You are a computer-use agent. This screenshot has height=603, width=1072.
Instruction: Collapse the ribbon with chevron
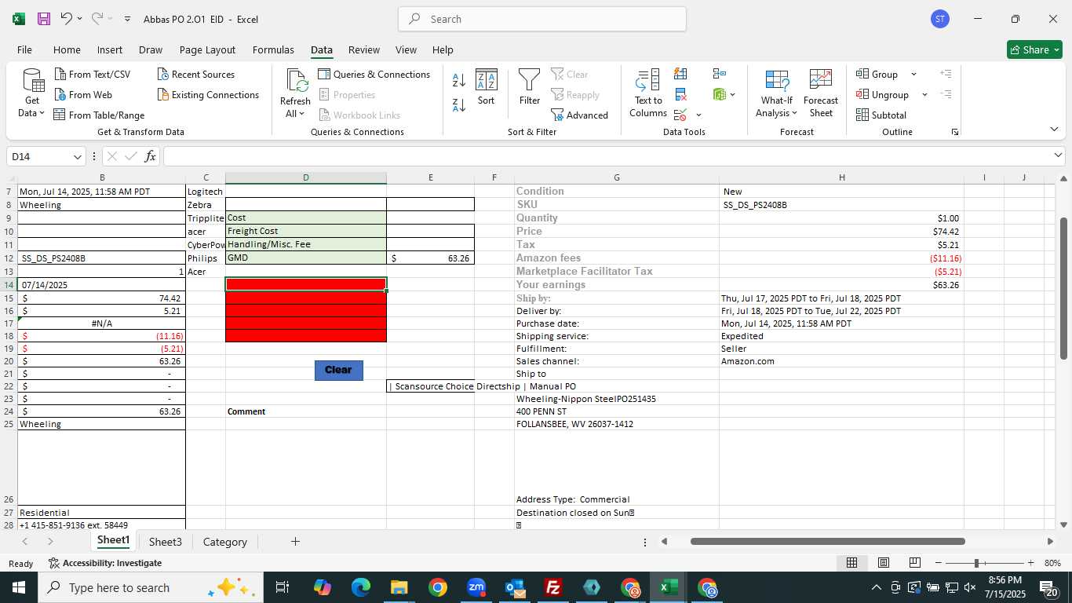1054,129
